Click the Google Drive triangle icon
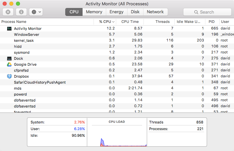 (9, 64)
